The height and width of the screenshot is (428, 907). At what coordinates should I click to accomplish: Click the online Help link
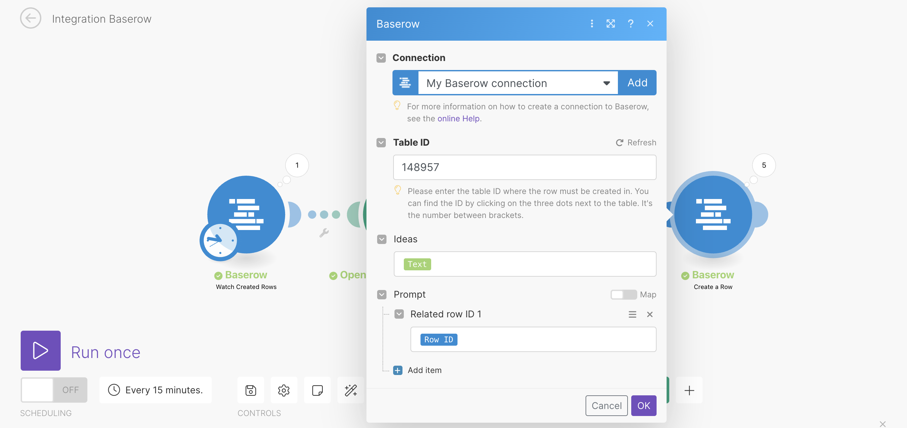pos(459,119)
